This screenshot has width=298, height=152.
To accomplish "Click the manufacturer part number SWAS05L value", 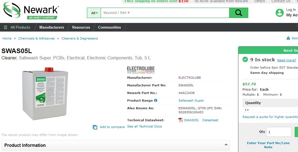I will [186, 85].
